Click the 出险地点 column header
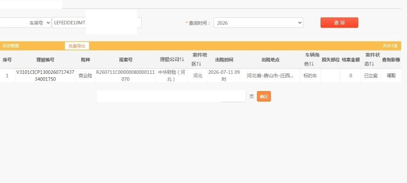Viewport: 407px width, 183px height. tap(270, 60)
